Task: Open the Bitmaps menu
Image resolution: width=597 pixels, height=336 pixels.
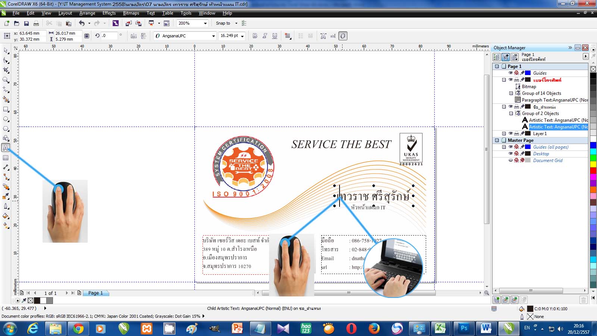Action: pyautogui.click(x=131, y=13)
